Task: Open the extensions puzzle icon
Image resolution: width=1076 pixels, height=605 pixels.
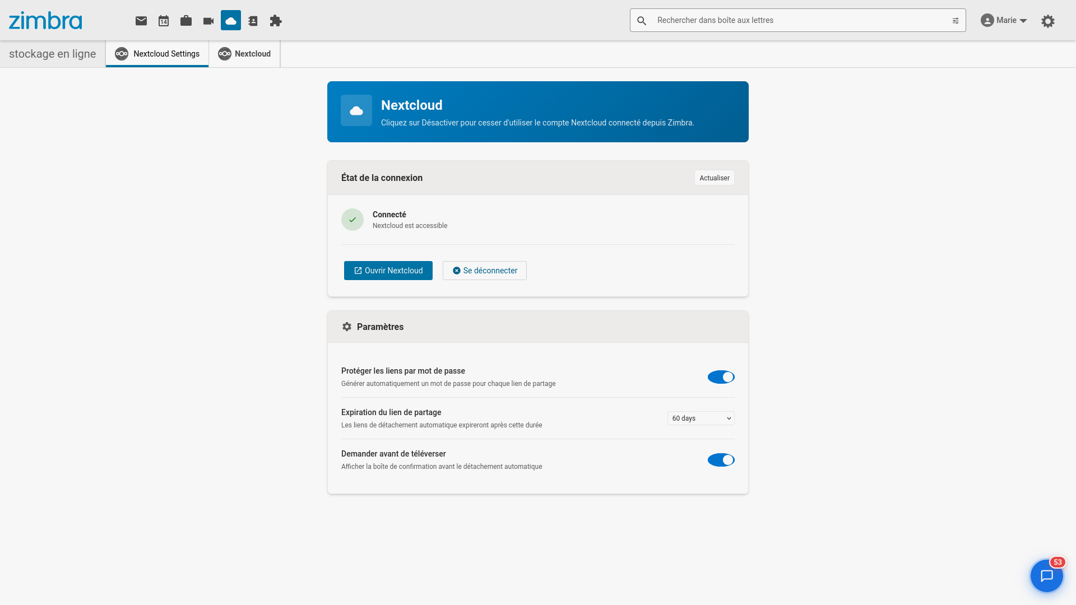Action: [275, 20]
